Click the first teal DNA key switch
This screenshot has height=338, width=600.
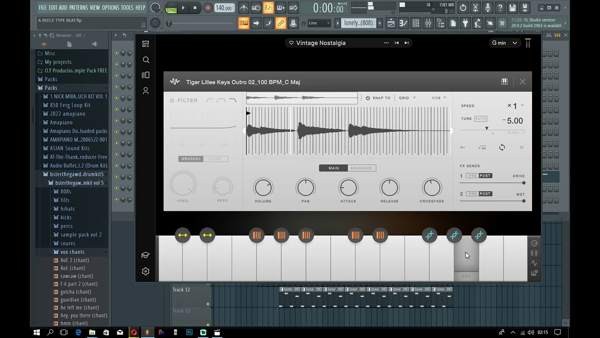pyautogui.click(x=429, y=235)
